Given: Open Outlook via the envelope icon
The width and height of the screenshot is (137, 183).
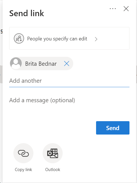Looking at the screenshot, I should pyautogui.click(x=53, y=153).
